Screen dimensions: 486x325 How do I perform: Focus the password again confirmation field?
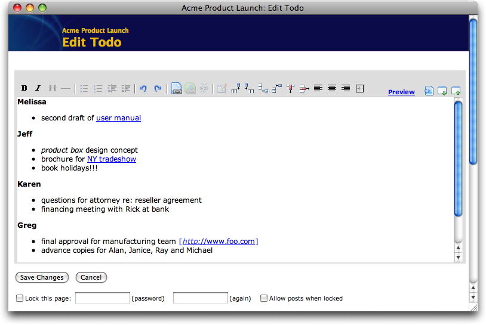[201, 298]
